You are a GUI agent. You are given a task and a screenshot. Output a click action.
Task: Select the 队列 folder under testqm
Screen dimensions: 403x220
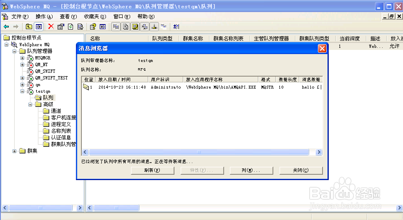[48, 98]
